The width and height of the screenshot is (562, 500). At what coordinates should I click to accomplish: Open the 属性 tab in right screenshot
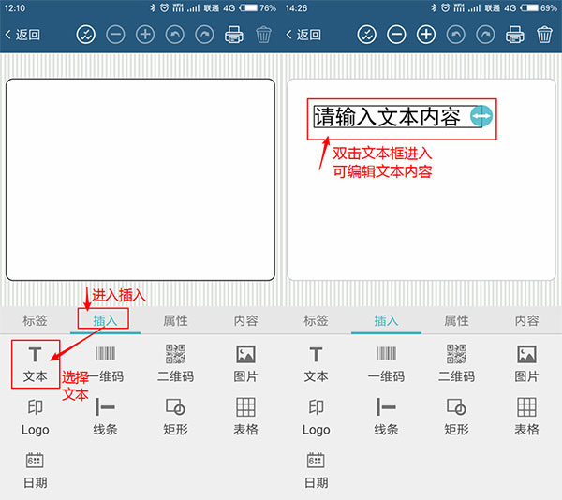[456, 320]
